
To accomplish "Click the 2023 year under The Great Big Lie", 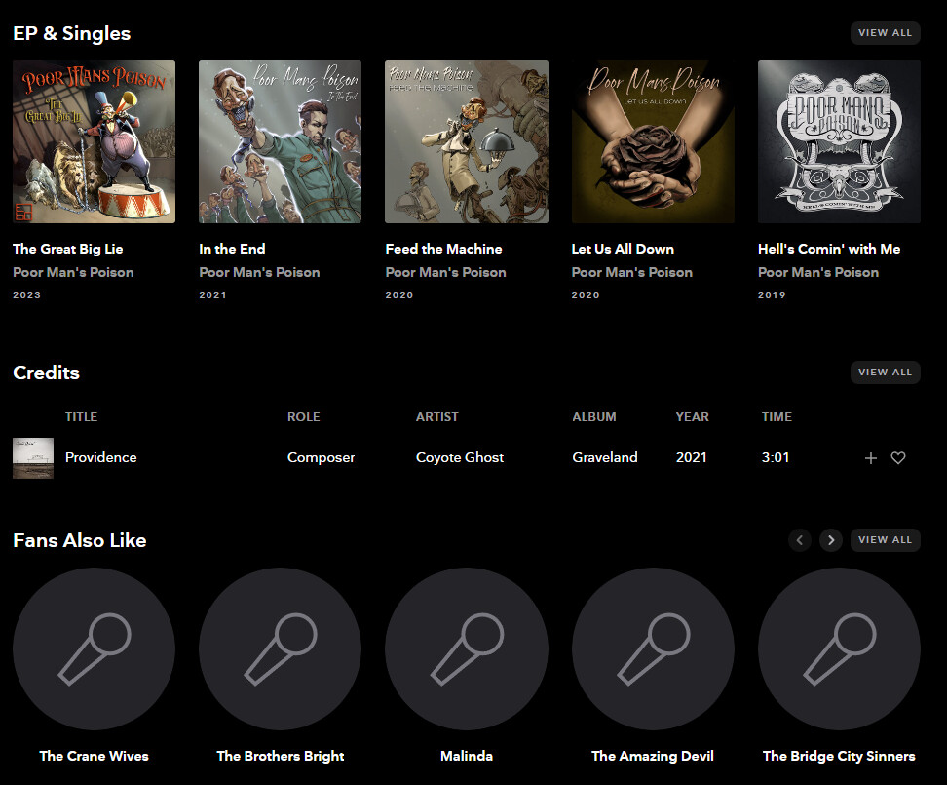I will pos(26,294).
